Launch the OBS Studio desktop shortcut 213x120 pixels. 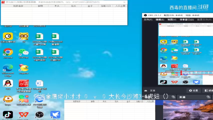tap(39, 115)
